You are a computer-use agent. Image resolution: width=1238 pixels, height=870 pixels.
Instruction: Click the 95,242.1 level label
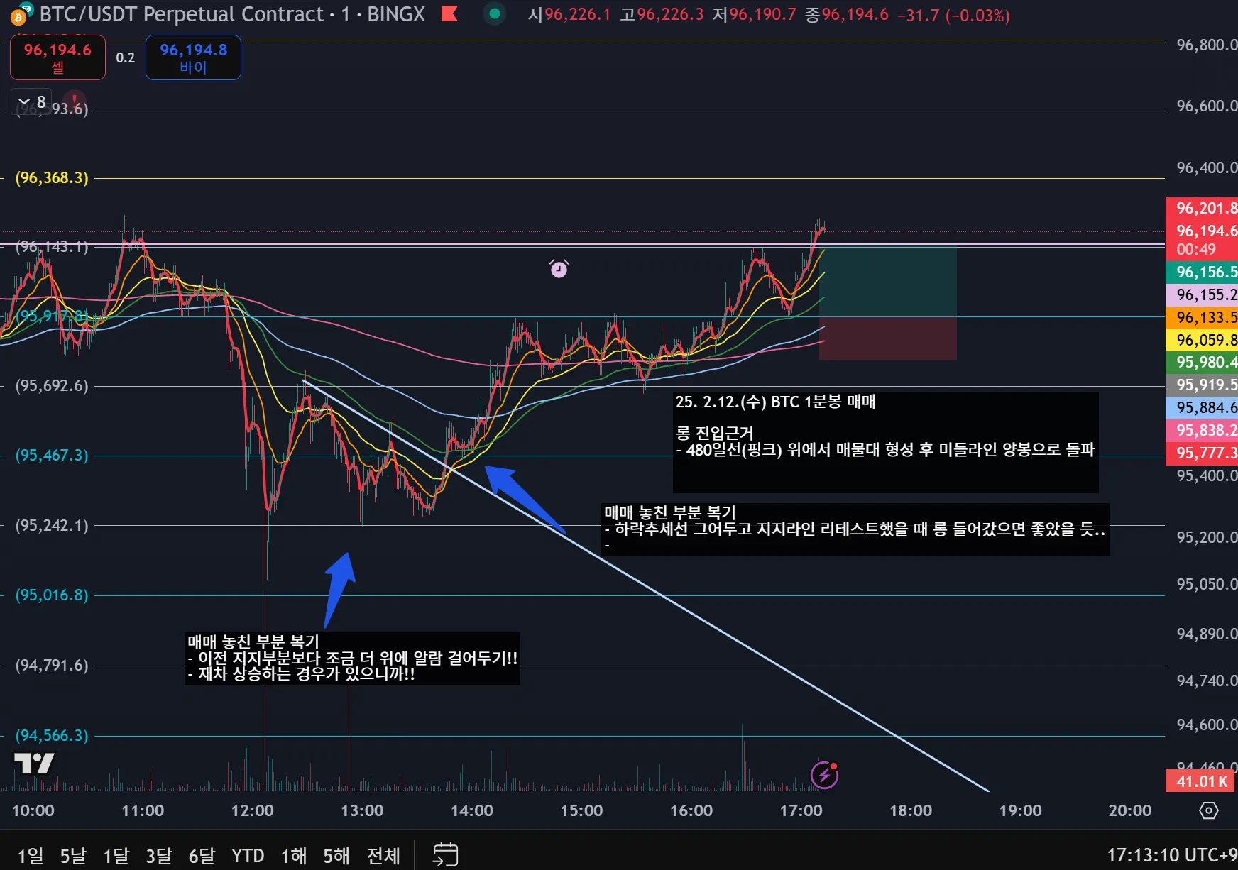pos(52,525)
